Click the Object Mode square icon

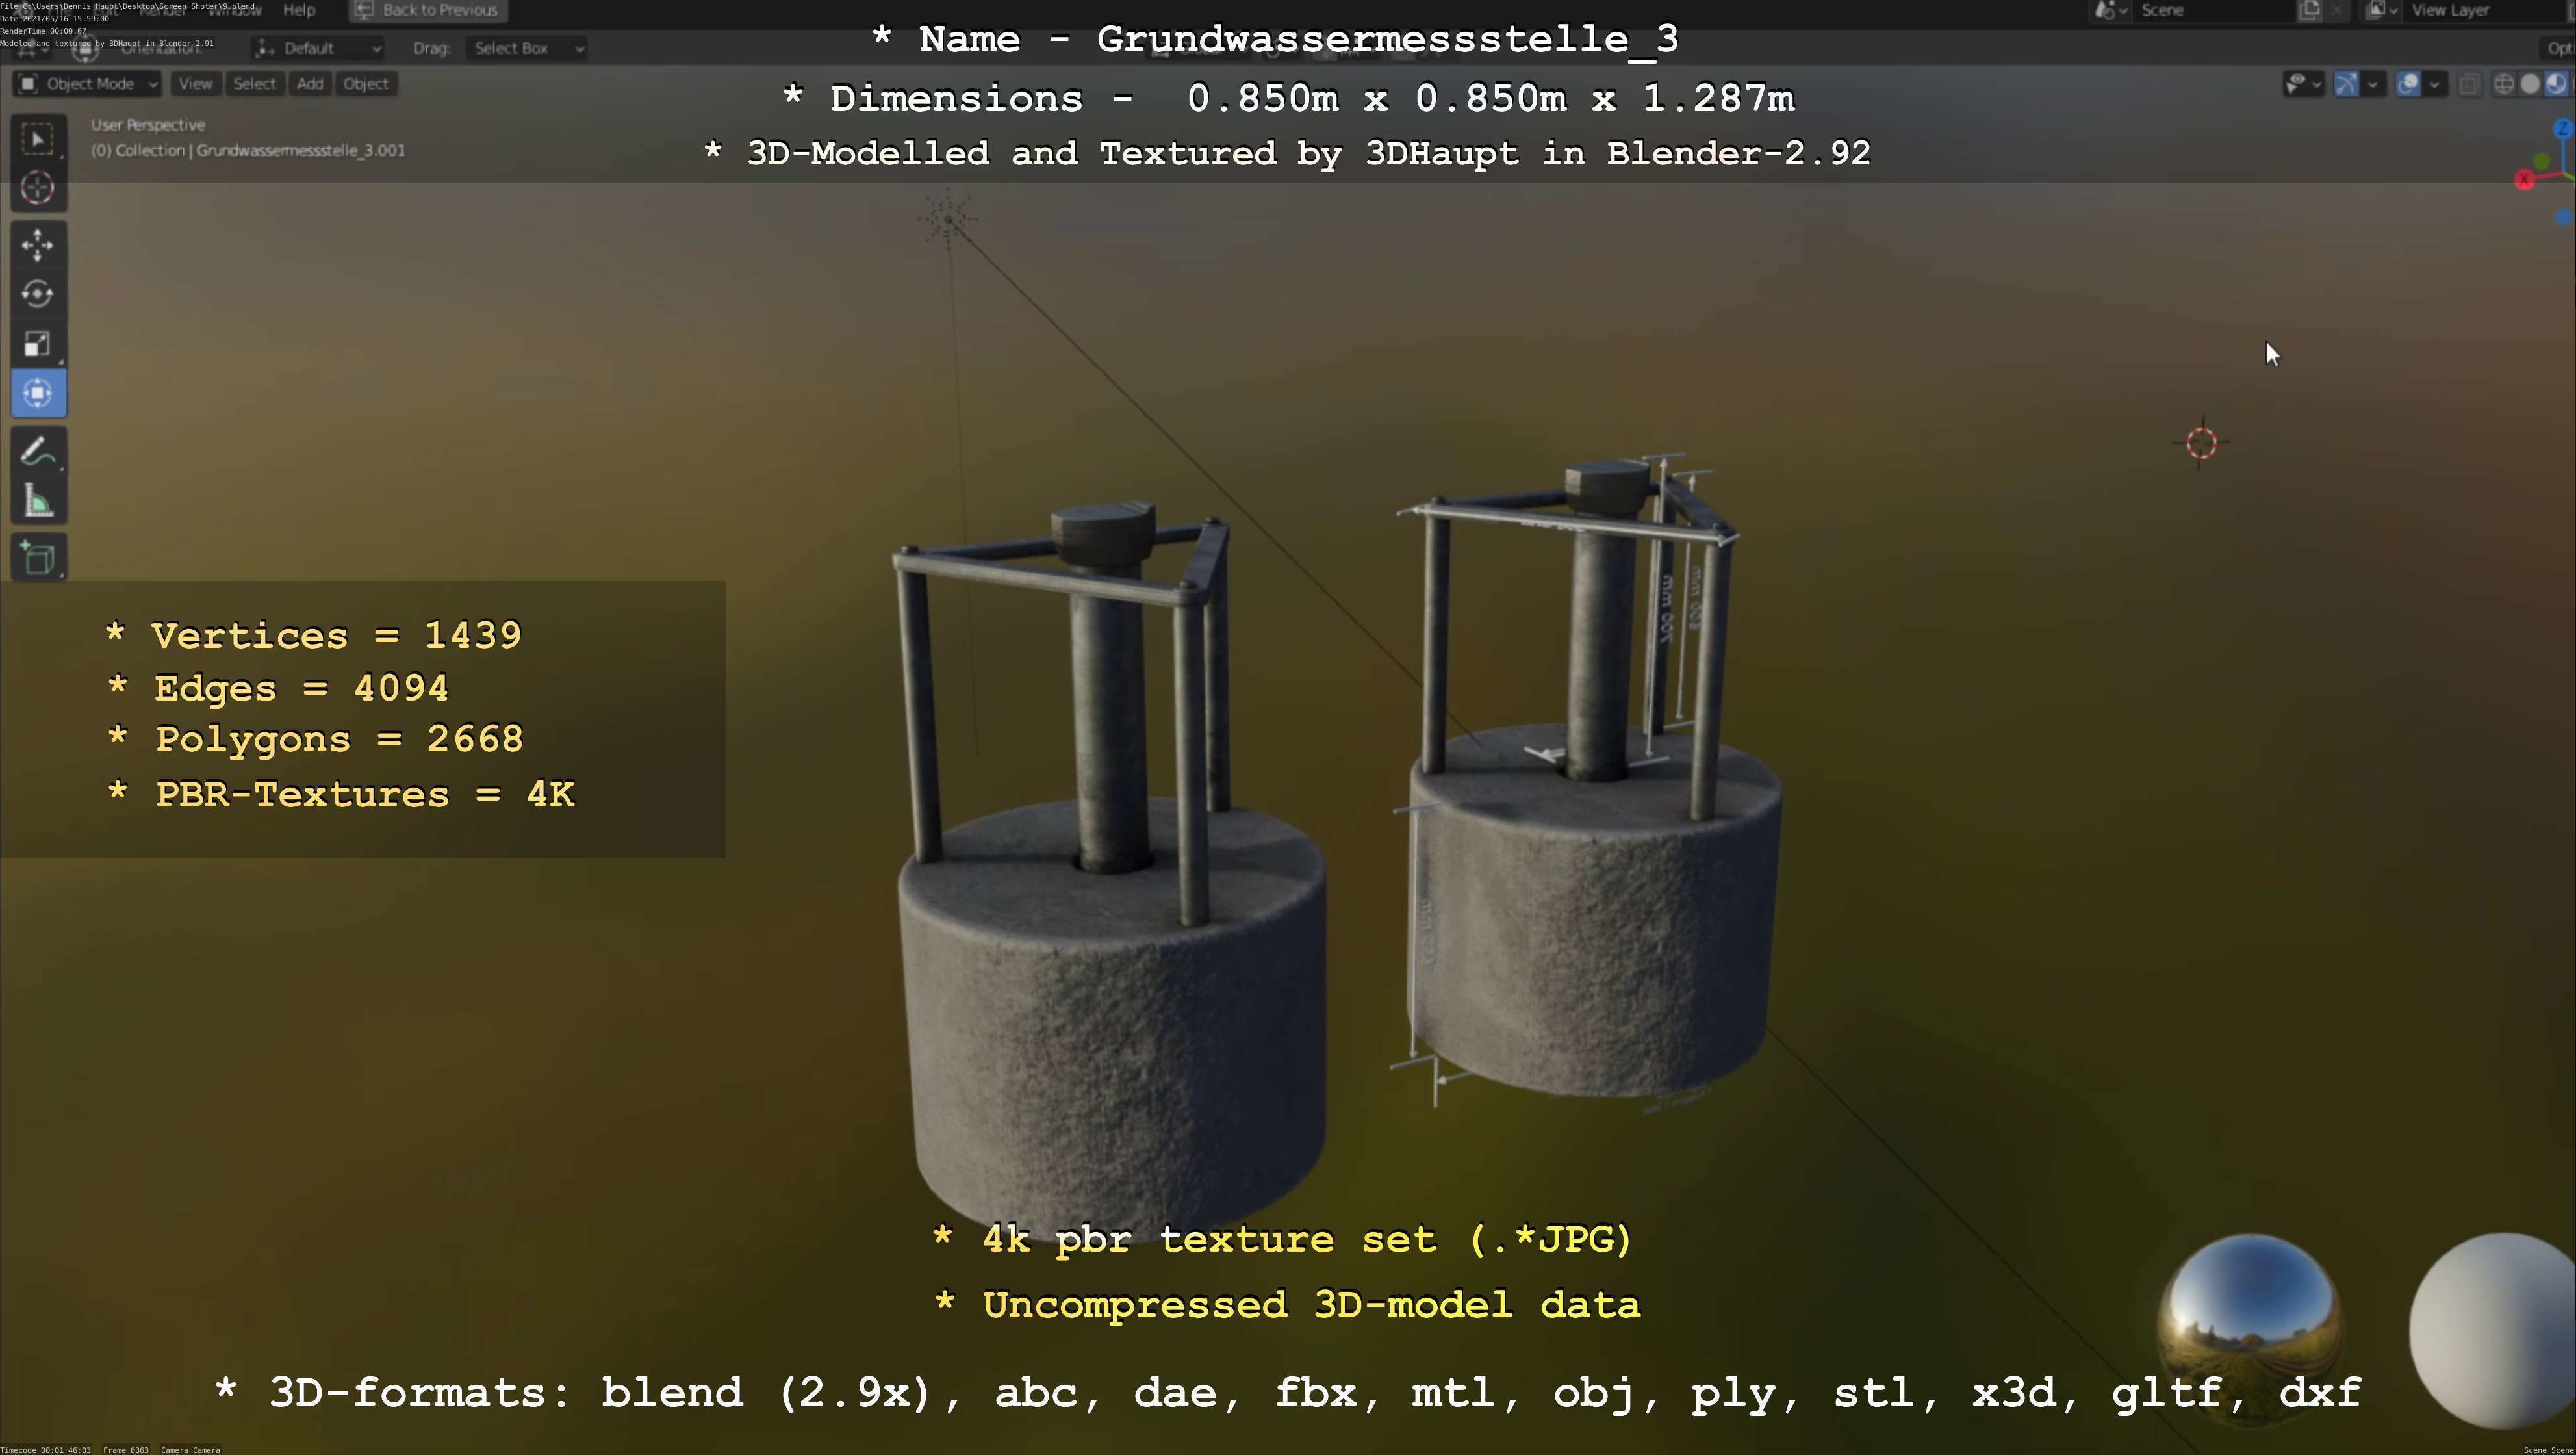pyautogui.click(x=28, y=84)
